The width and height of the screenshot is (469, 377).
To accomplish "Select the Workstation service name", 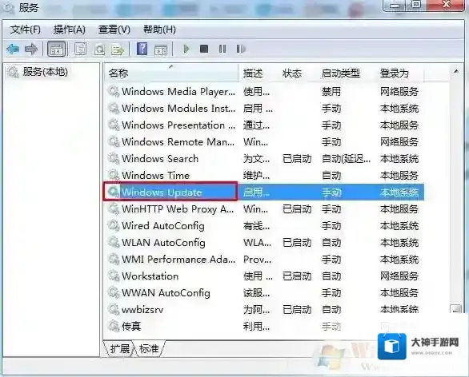I will 150,276.
